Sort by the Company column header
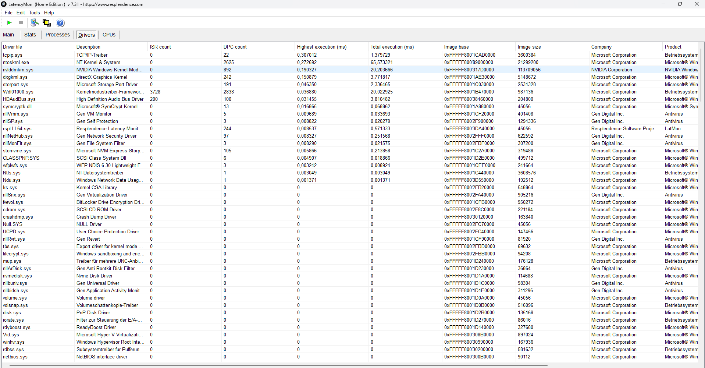 601,47
